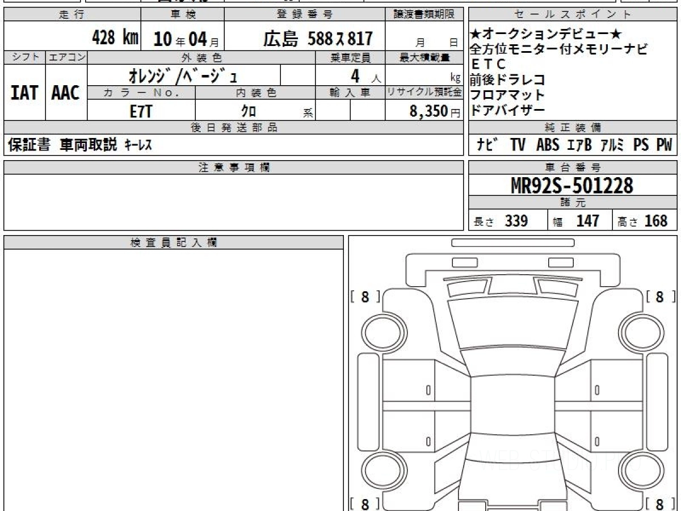Click the "登録番号" header
The height and width of the screenshot is (511, 681).
(x=305, y=15)
